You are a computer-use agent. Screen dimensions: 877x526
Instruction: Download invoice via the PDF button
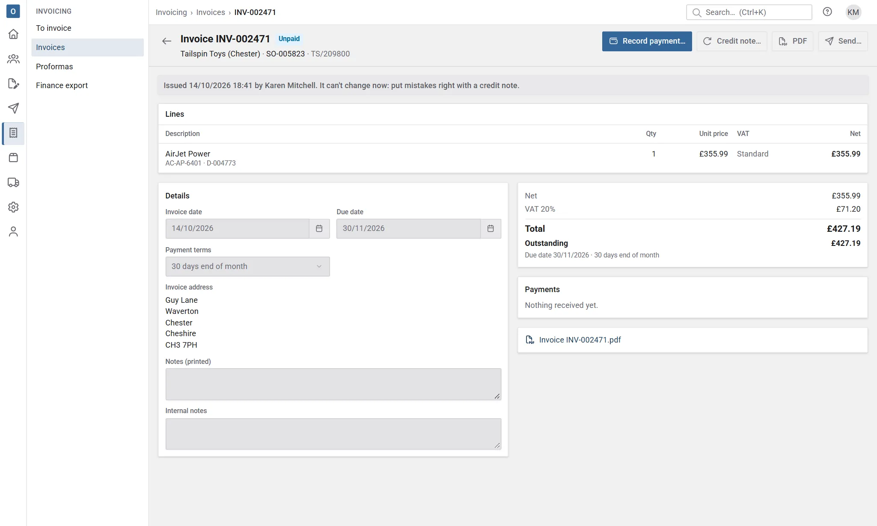pos(792,41)
